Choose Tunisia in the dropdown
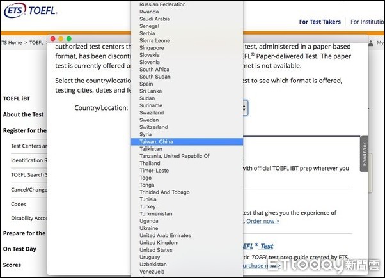 click(x=148, y=199)
